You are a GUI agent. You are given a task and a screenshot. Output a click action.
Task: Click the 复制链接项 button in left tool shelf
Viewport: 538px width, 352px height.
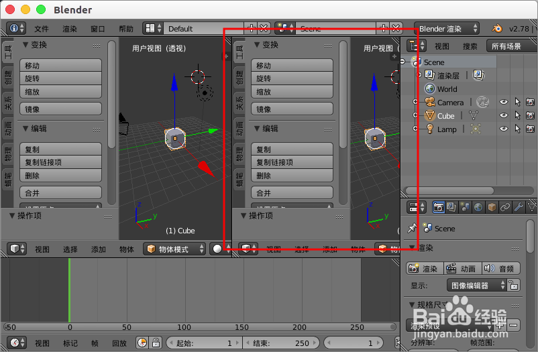click(x=61, y=162)
